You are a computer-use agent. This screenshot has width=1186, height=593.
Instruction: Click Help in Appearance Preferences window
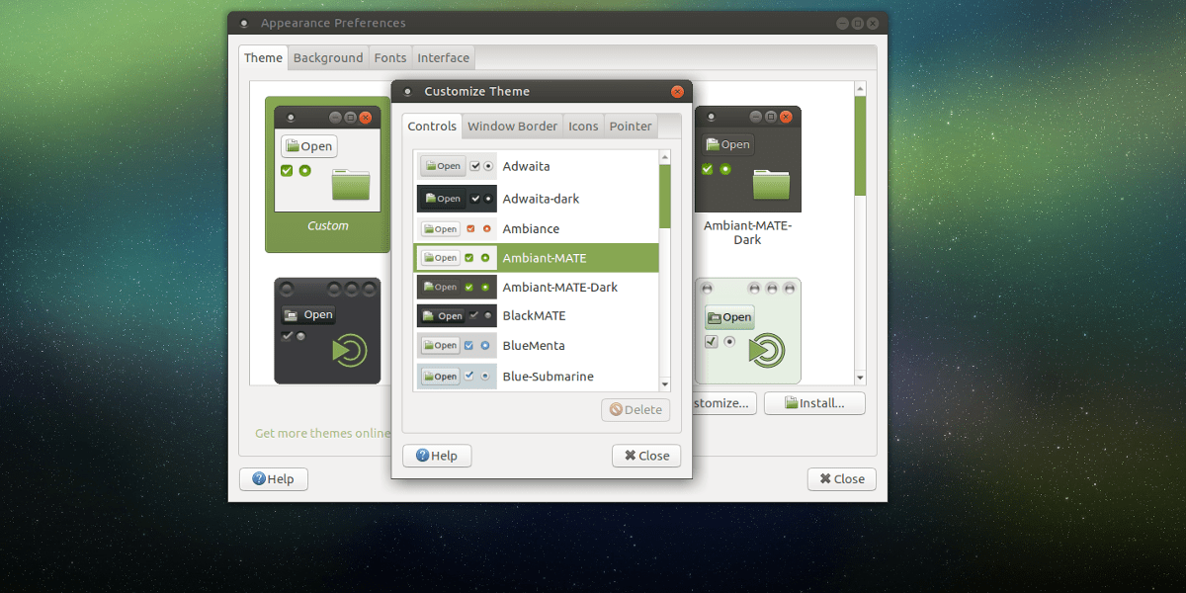click(274, 478)
